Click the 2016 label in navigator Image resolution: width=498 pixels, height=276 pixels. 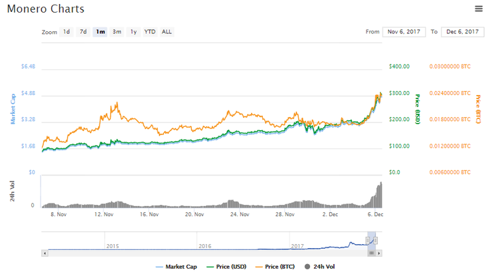click(205, 246)
